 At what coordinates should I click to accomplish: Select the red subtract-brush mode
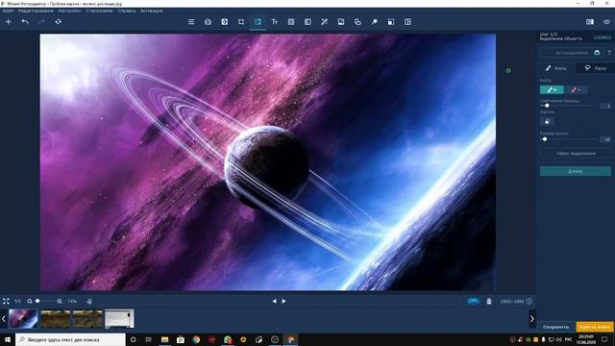tap(576, 89)
